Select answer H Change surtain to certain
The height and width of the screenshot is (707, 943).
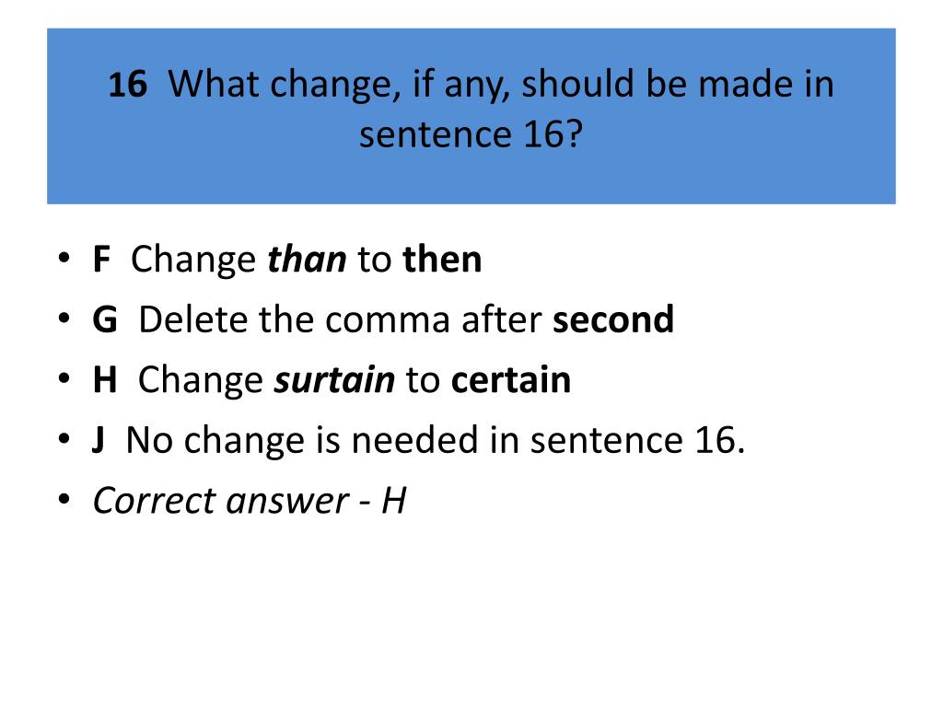332,380
